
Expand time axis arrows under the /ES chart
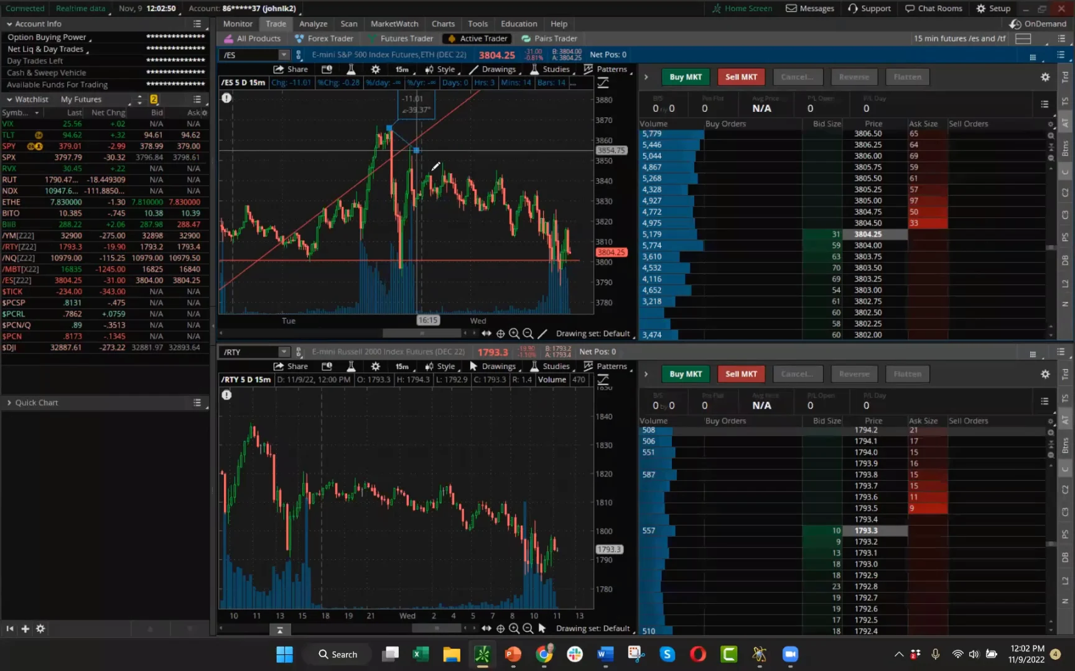click(486, 334)
